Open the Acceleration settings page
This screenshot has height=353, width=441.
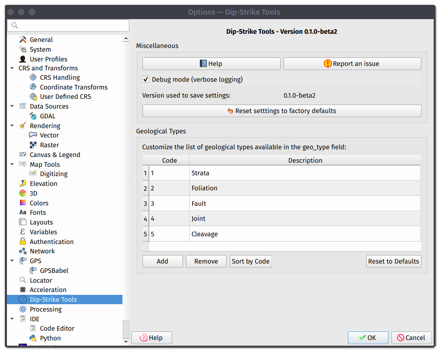pyautogui.click(x=48, y=290)
